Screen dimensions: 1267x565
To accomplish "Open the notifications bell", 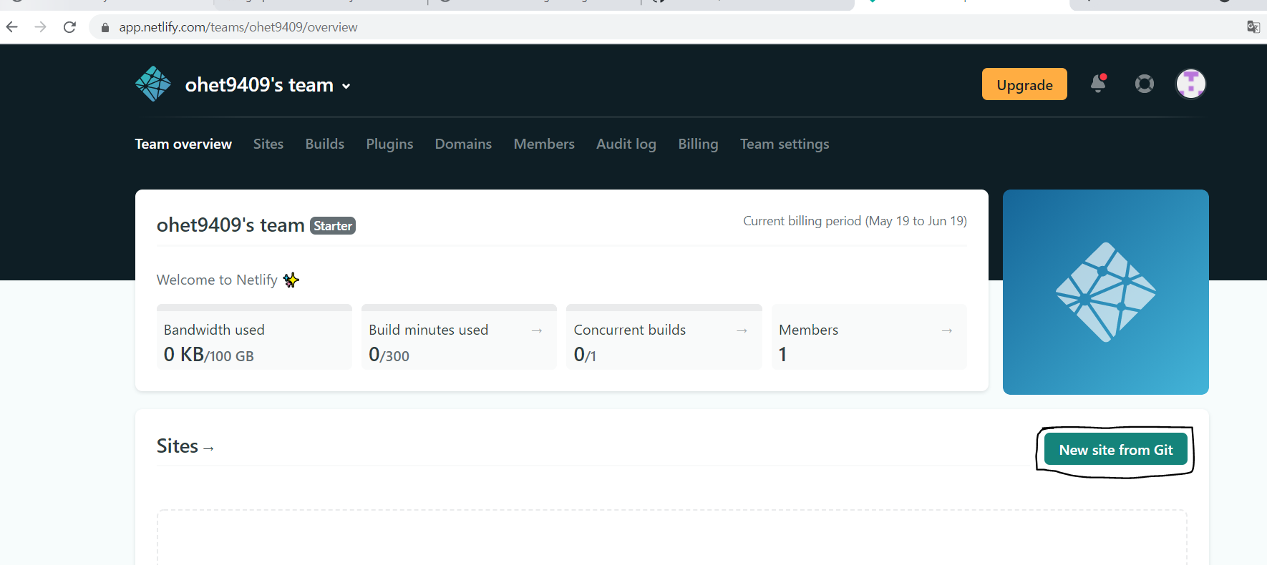I will click(1098, 84).
